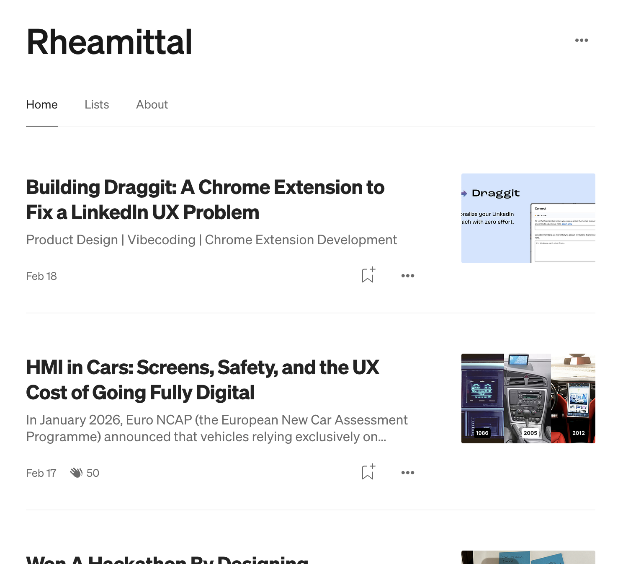
Task: Select the Home tab
Action: 41,104
